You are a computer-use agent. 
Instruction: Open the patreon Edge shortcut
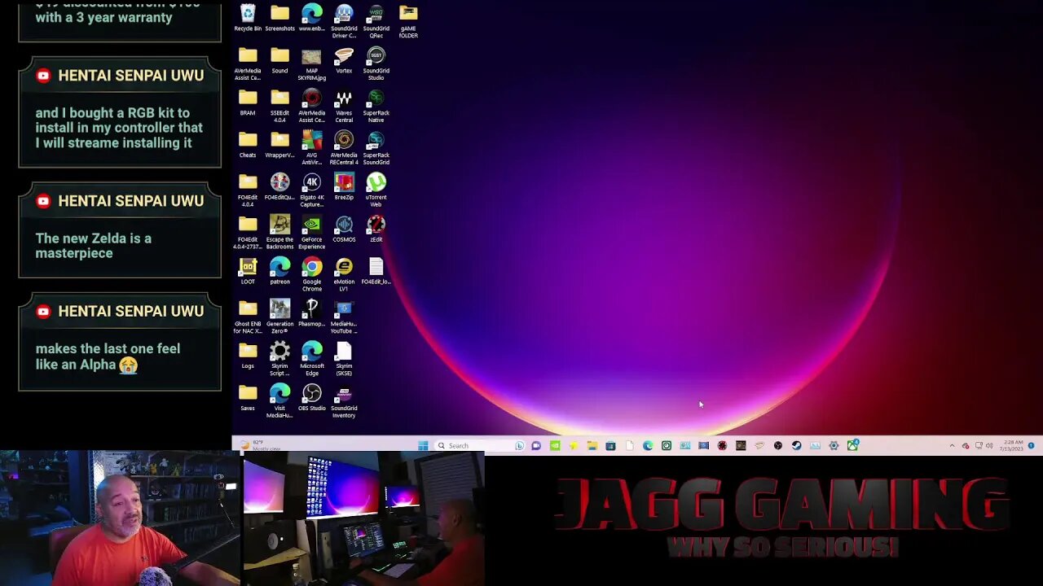(x=279, y=271)
